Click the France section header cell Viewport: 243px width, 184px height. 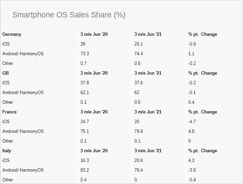tap(9, 112)
